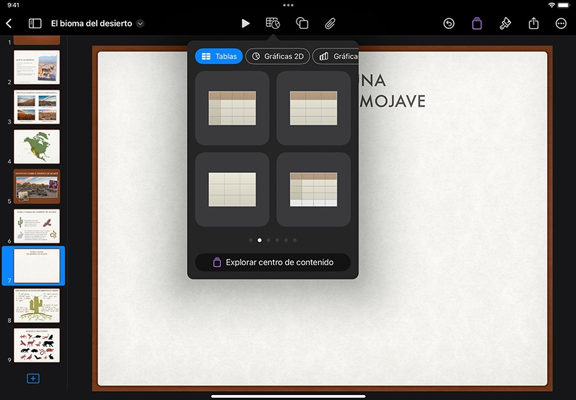Go to the last table style page dot
Image resolution: width=576 pixels, height=400 pixels.
point(294,241)
